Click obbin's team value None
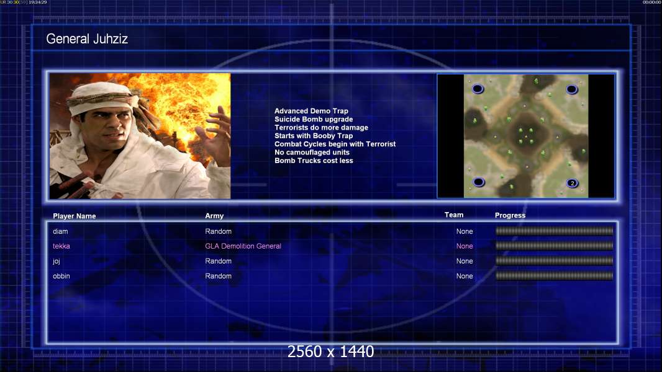 coord(465,276)
